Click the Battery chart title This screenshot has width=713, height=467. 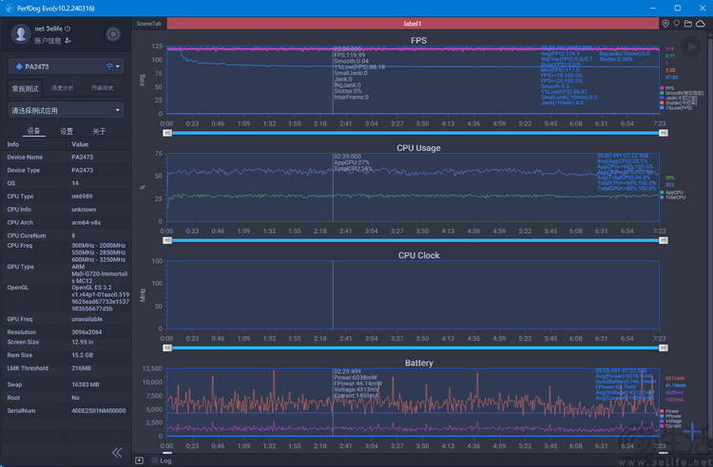[x=419, y=364]
